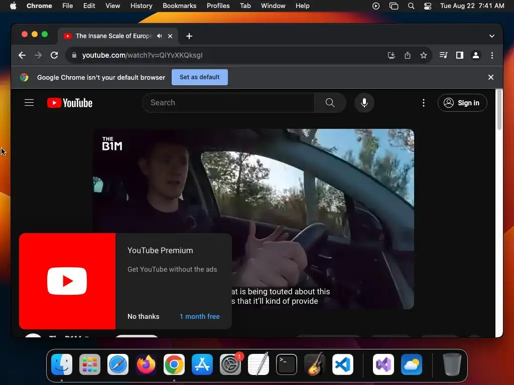514x385 pixels.
Task: Accept the 1 month free offer
Action: click(200, 317)
